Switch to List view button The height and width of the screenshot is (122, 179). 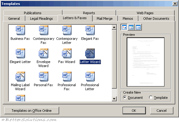point(131,27)
